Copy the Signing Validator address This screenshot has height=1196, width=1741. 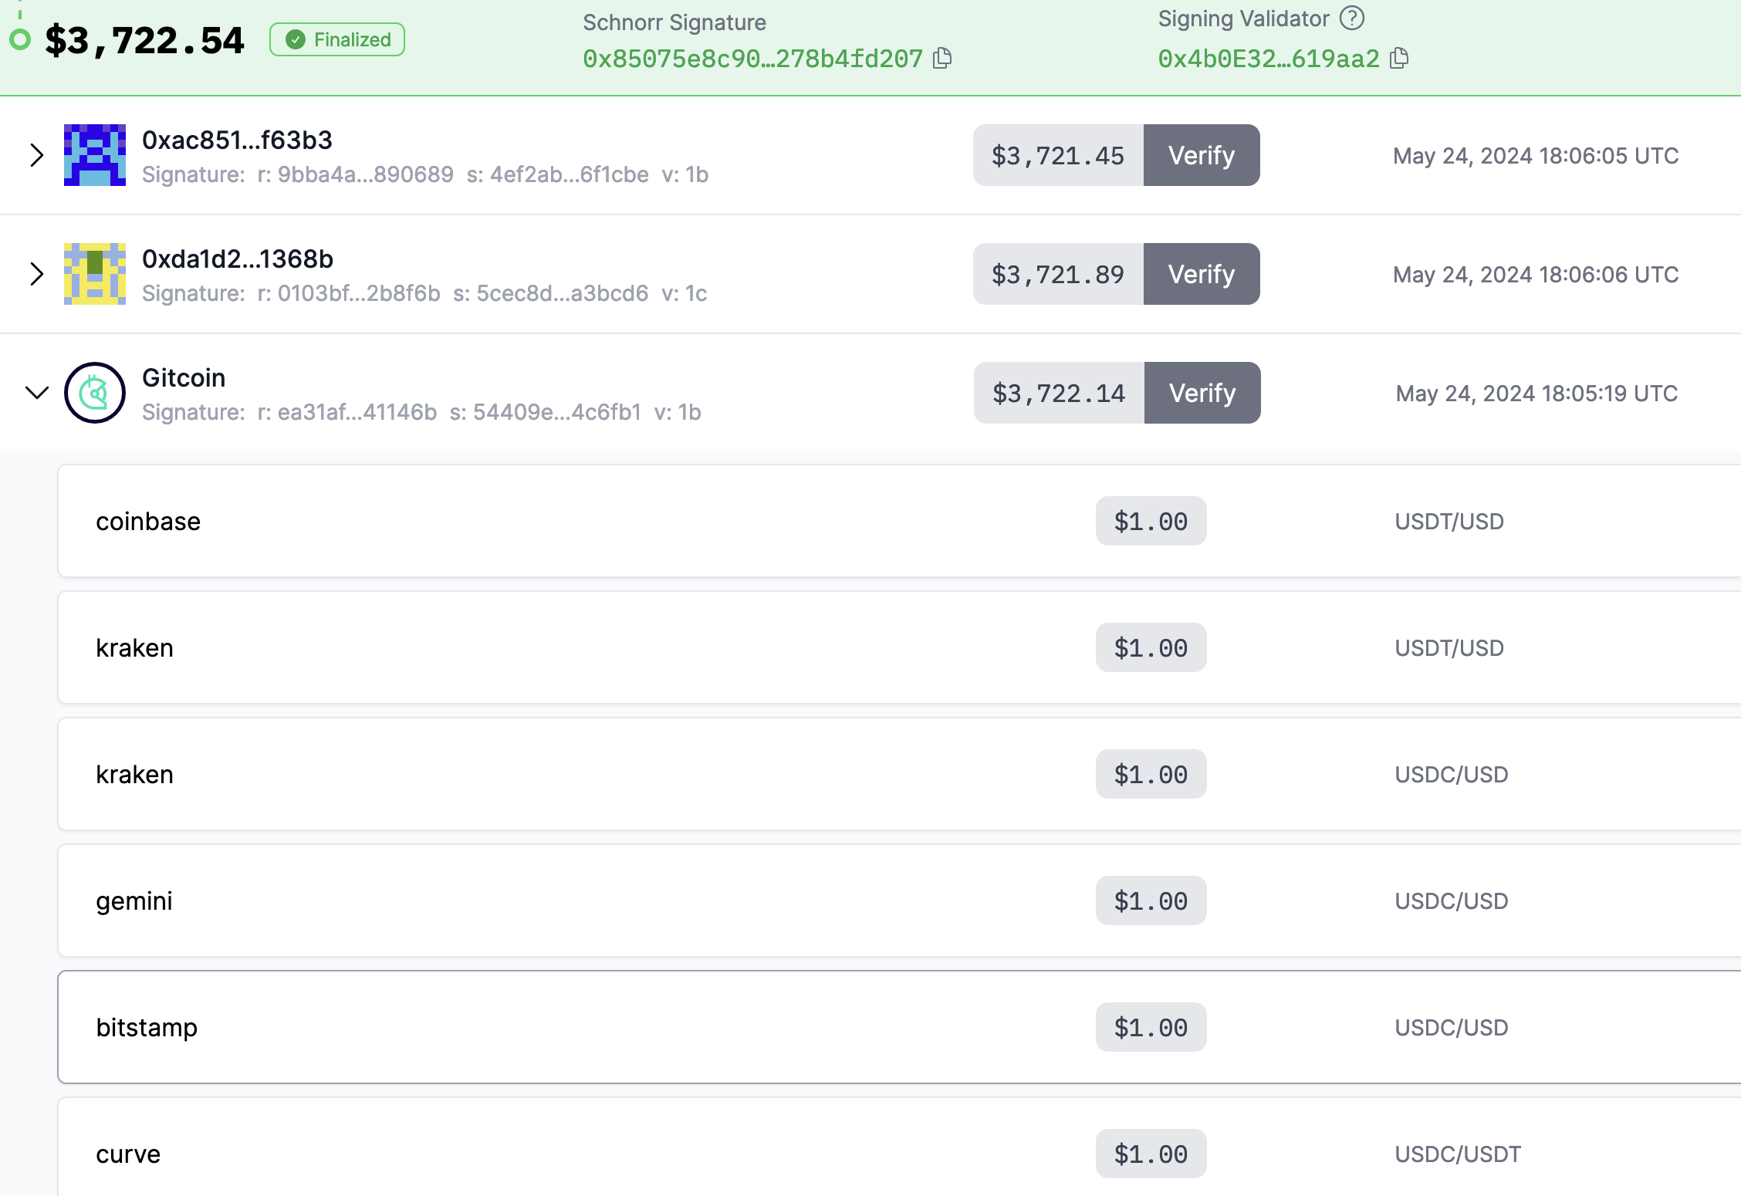[1399, 59]
